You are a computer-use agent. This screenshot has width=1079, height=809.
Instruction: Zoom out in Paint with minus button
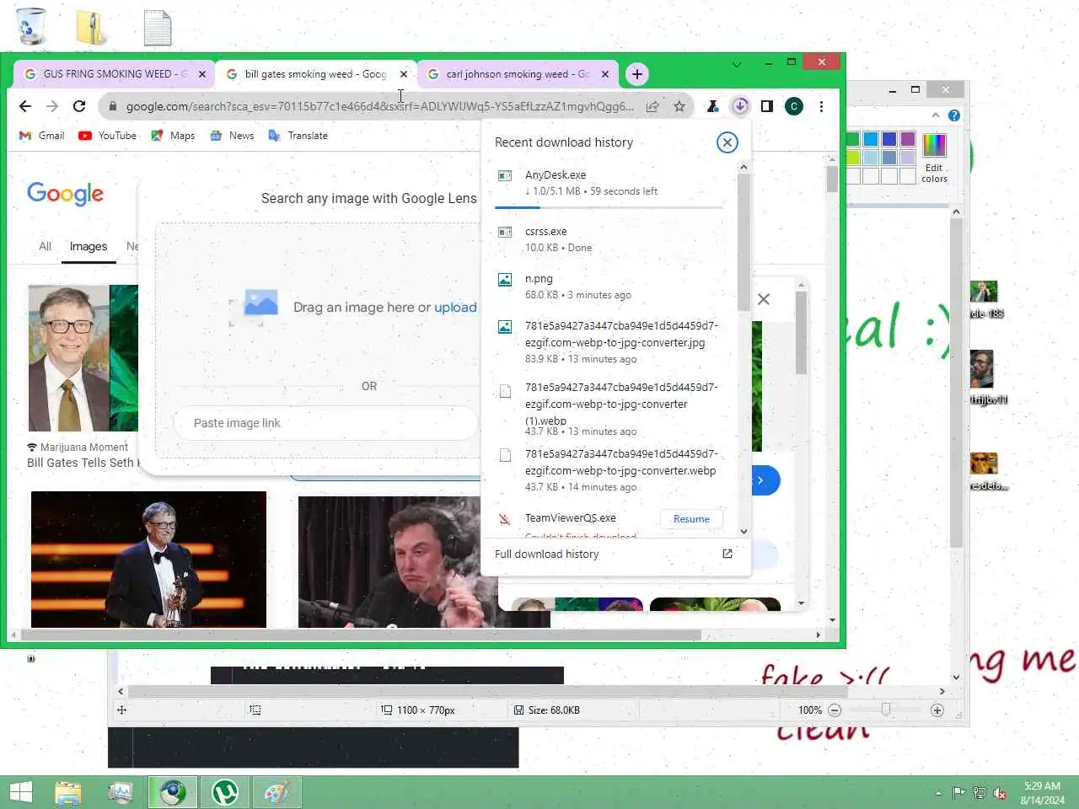click(835, 710)
